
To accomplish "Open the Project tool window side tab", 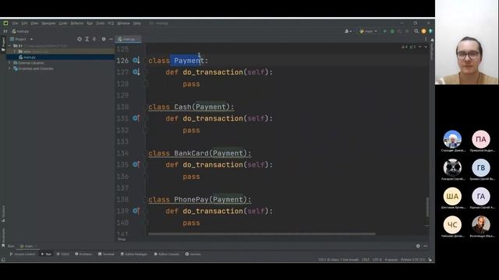I will click(3, 44).
